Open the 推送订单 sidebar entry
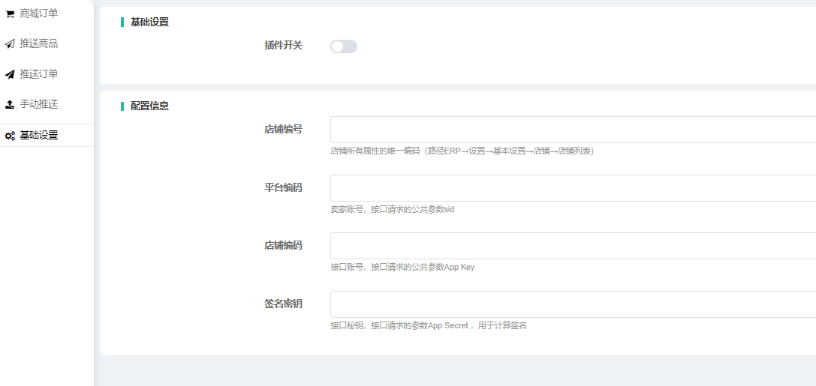The image size is (816, 386). pos(38,73)
